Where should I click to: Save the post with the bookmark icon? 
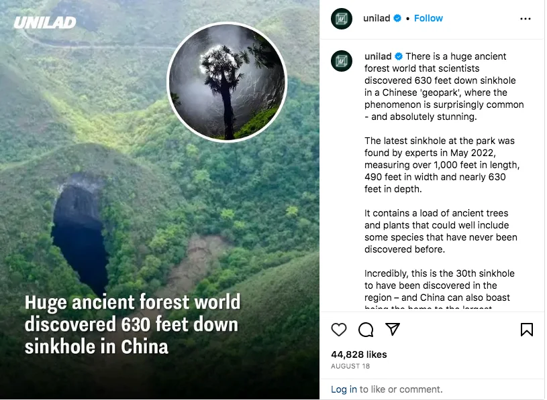[527, 330]
